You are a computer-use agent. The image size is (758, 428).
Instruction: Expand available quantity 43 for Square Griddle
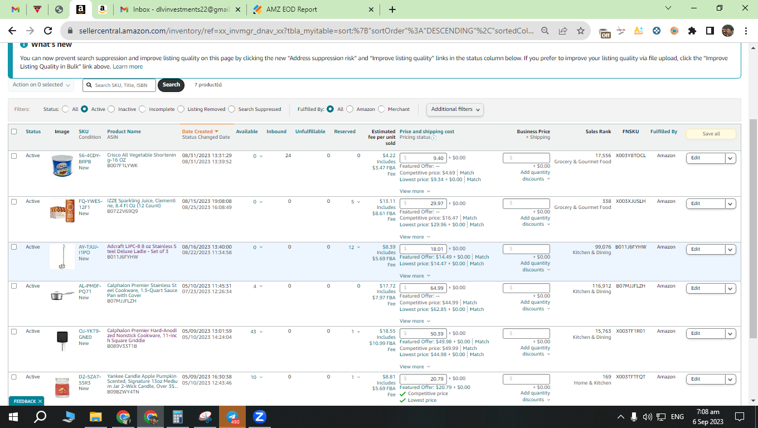tap(256, 332)
